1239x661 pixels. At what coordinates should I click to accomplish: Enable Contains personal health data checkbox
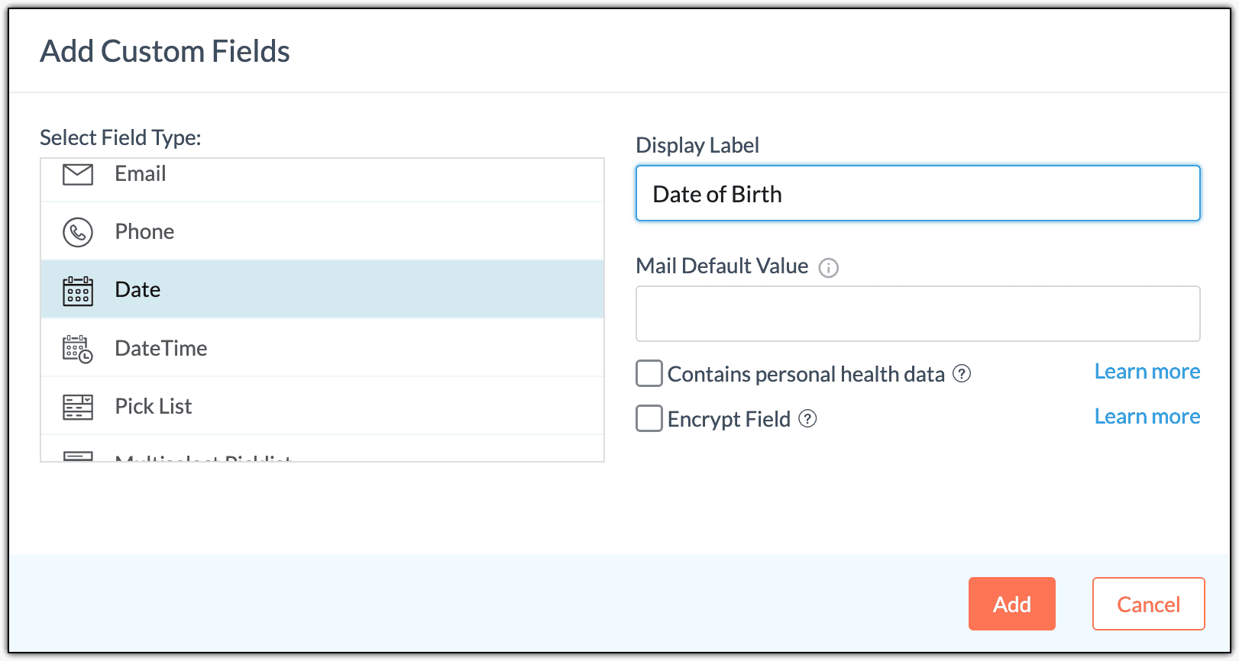(x=649, y=374)
